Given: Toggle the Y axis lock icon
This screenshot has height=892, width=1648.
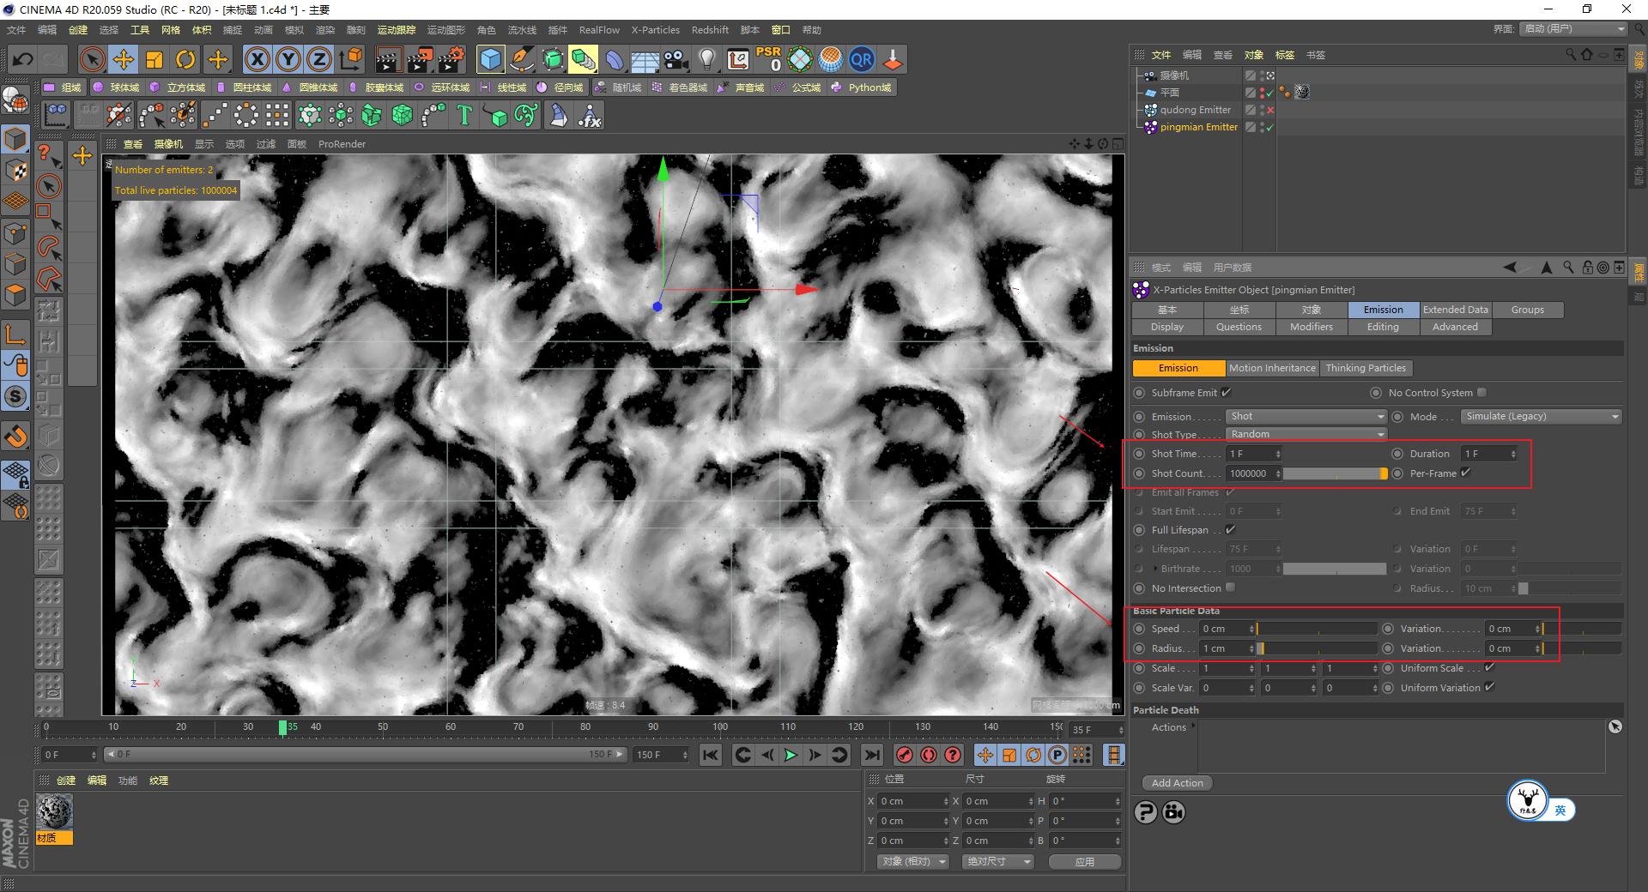Looking at the screenshot, I should (x=288, y=59).
